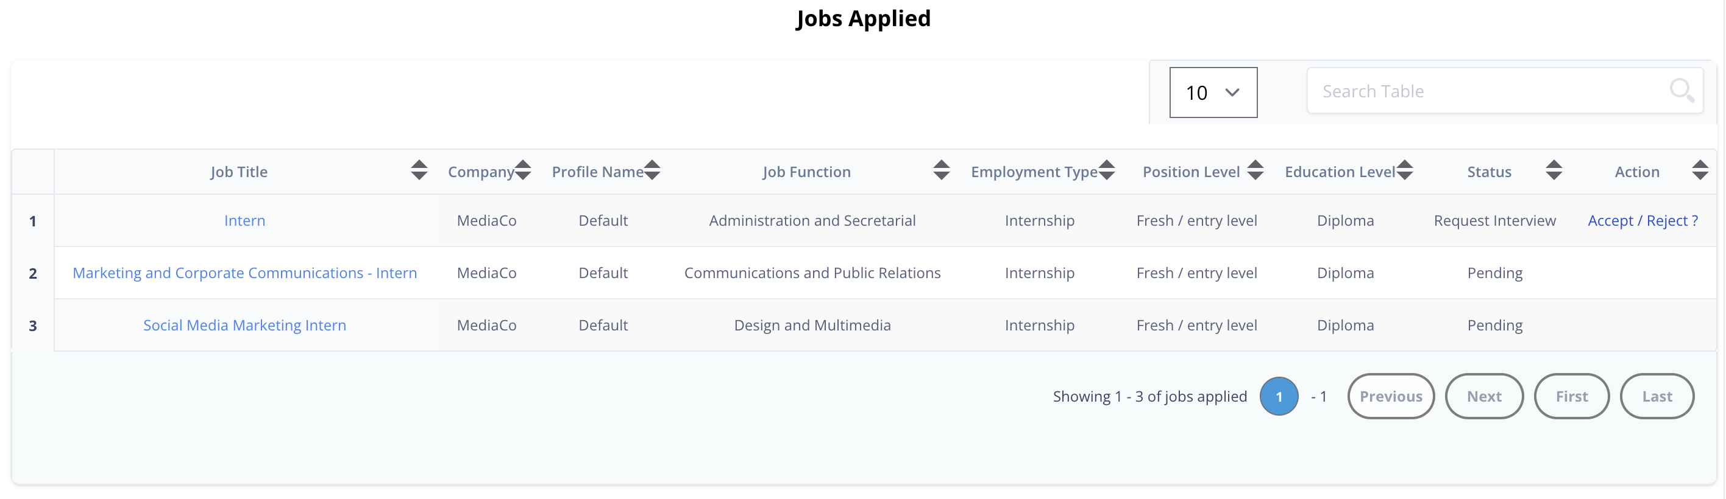Sort by Action column arrows

pos(1700,170)
